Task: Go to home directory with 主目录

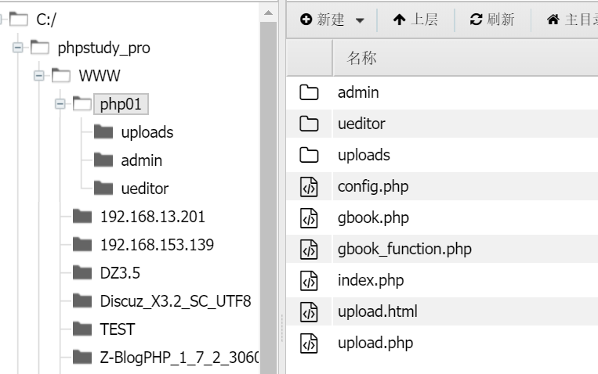Action: click(x=572, y=20)
